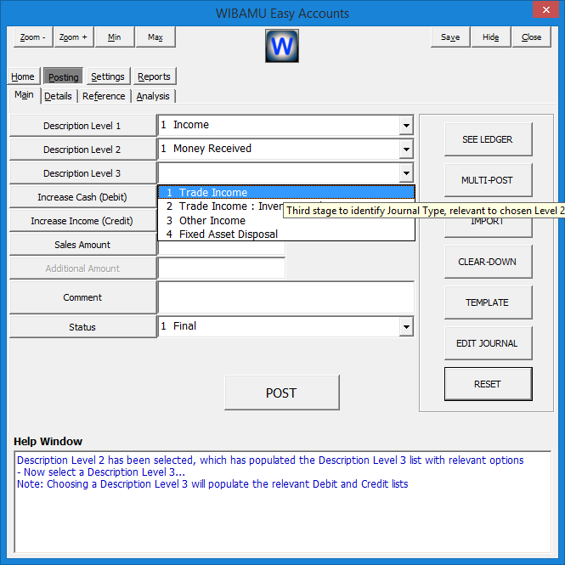Click the SEE LEDGER button

coord(488,139)
